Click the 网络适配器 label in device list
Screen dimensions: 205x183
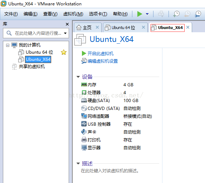[x=98, y=116]
